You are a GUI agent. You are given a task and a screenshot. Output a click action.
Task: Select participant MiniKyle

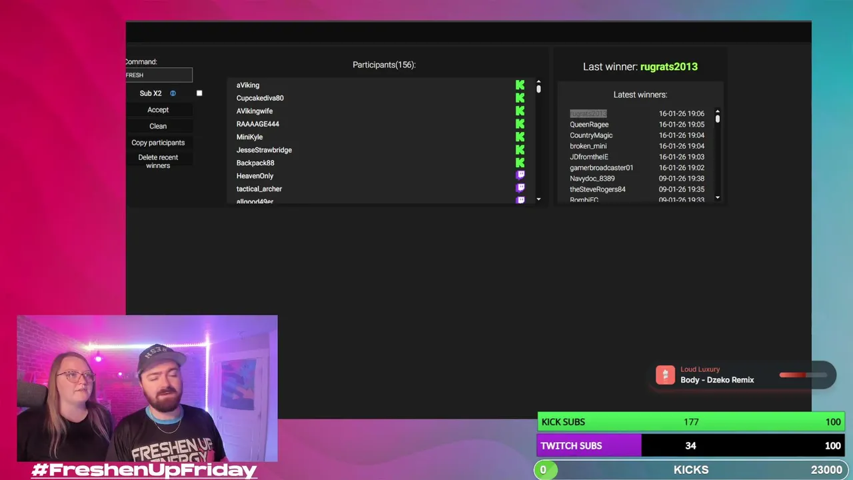click(249, 137)
